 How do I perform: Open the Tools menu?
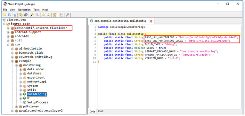click(37, 10)
